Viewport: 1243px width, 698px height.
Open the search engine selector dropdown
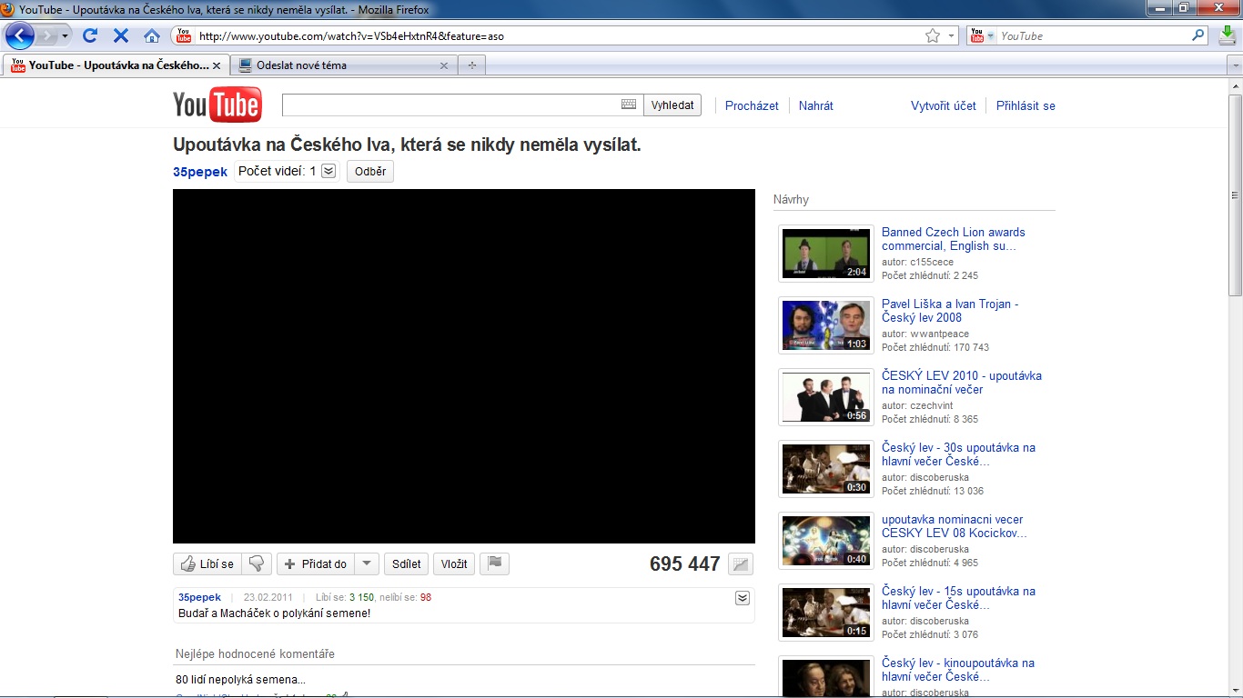982,36
